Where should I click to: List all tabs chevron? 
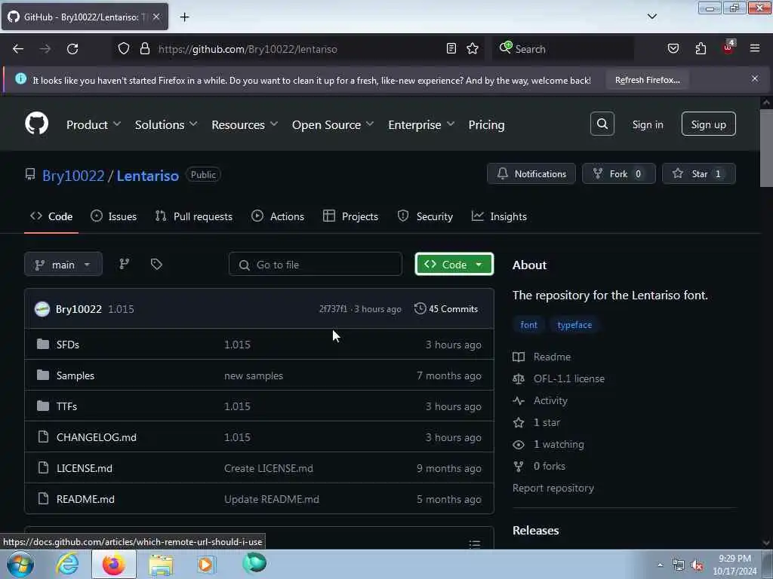(651, 17)
